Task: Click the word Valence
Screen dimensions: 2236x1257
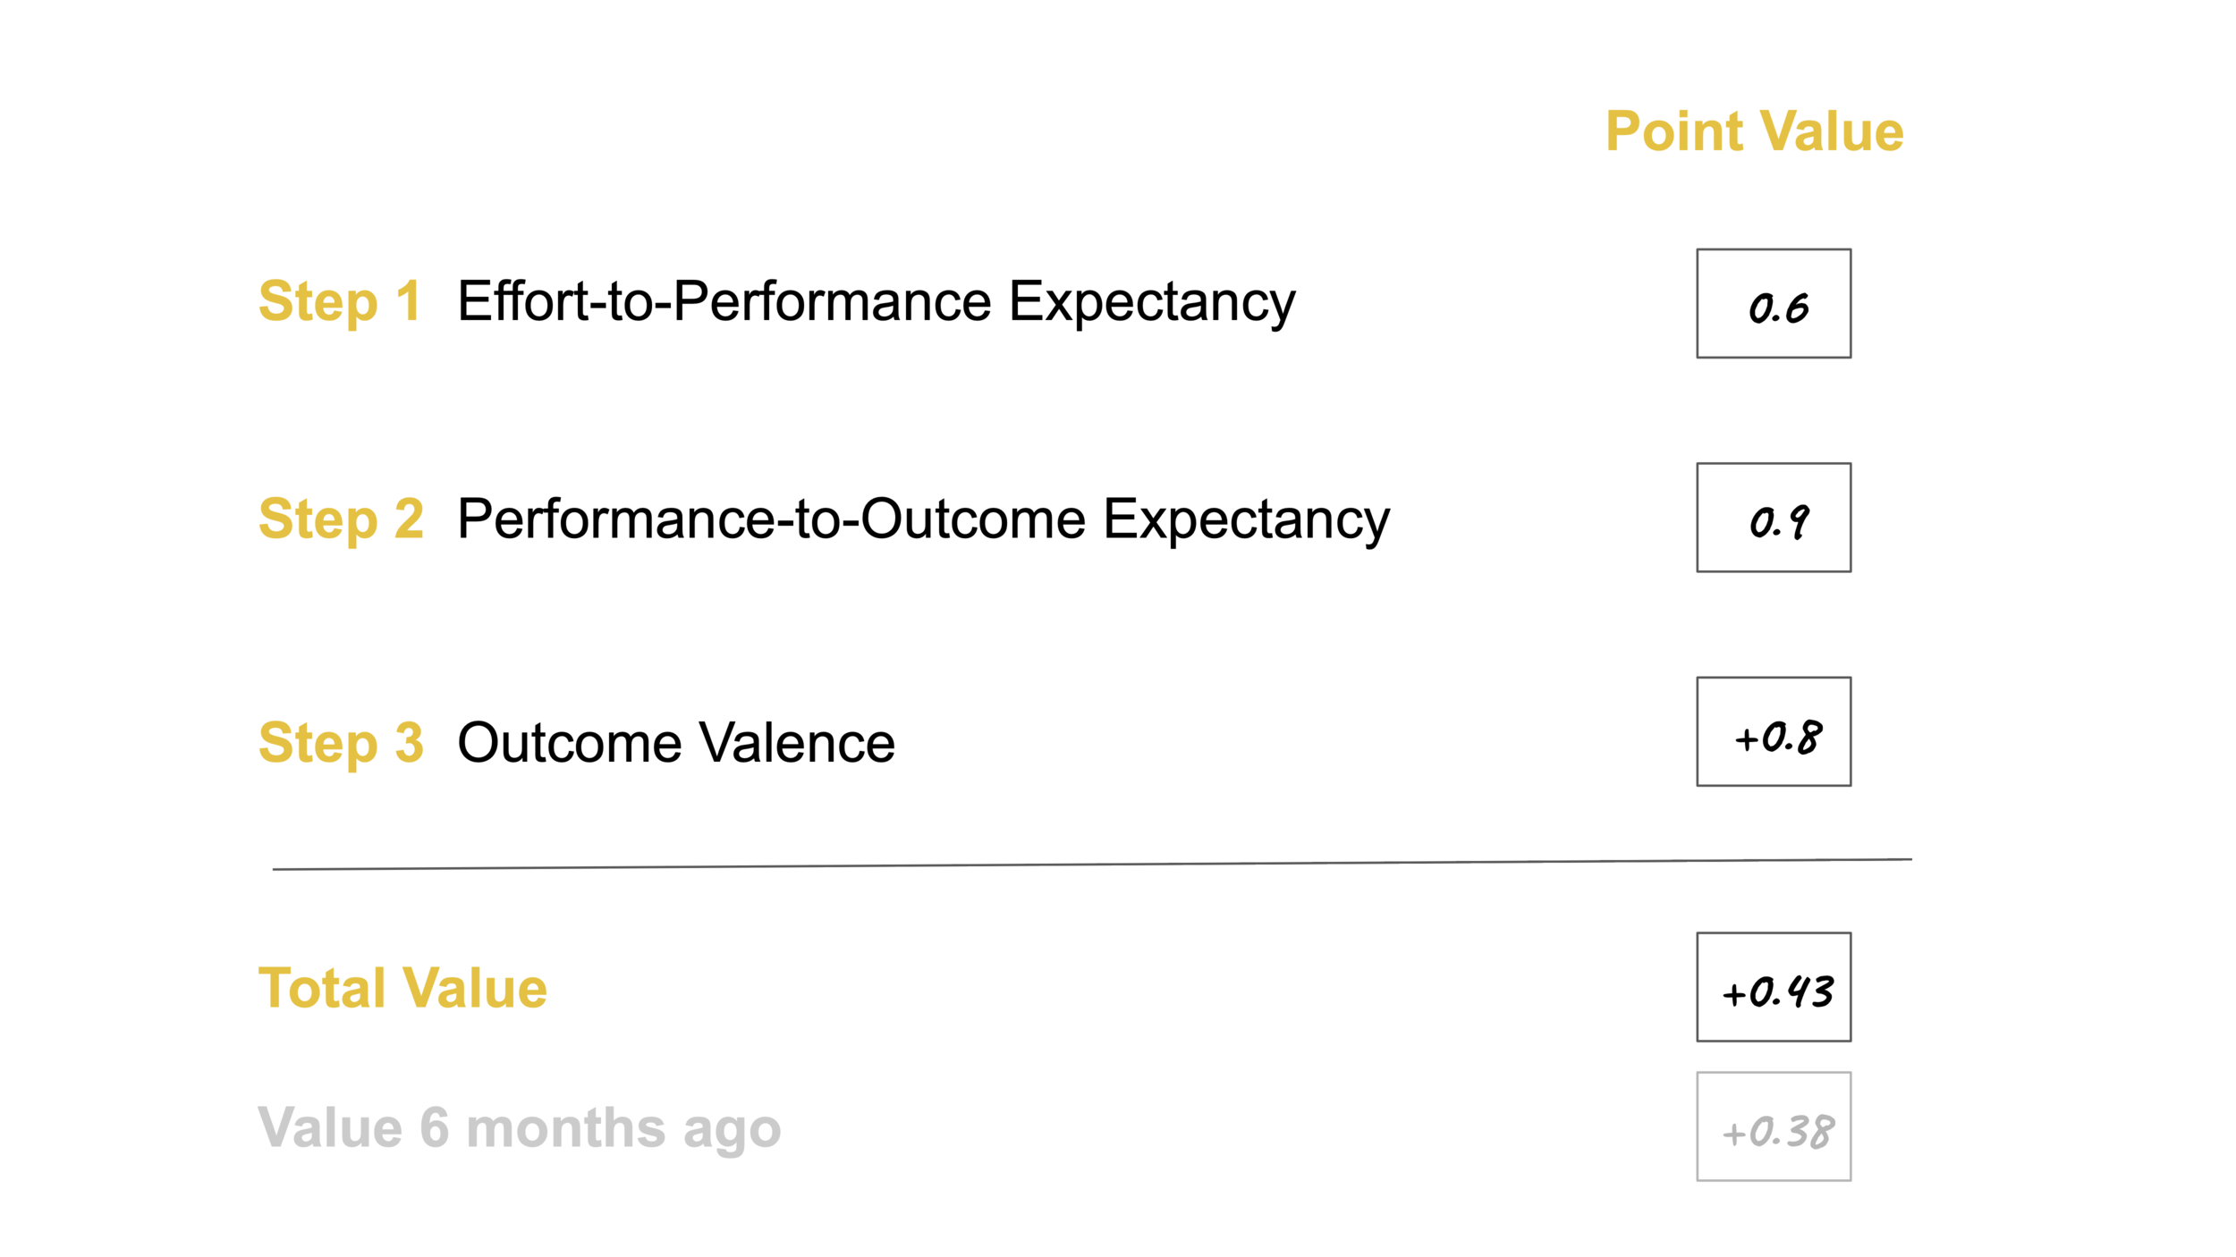Action: click(x=796, y=742)
